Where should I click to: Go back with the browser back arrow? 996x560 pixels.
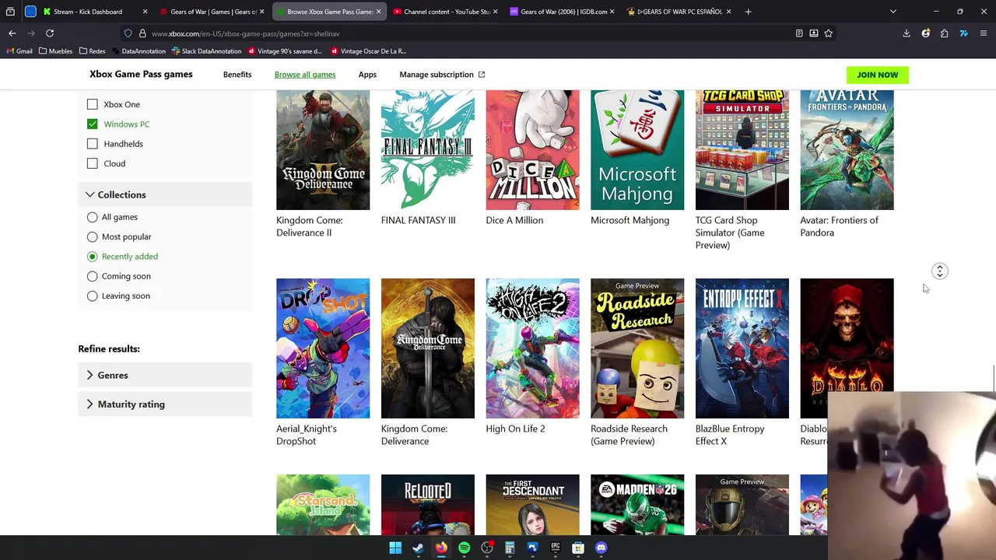[12, 33]
